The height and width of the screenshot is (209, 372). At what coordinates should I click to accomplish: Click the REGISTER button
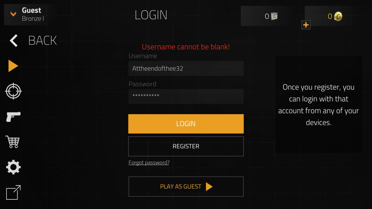coord(186,146)
